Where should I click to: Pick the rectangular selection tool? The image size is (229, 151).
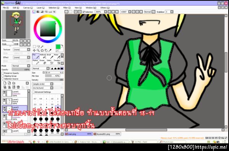[34, 47]
